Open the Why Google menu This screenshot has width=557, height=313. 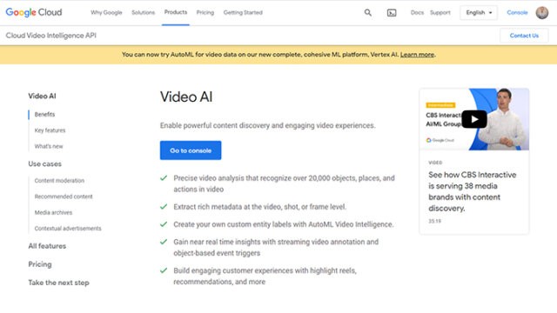[106, 12]
